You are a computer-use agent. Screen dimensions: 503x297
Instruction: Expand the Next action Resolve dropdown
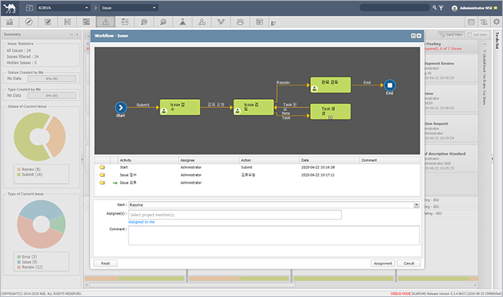(x=417, y=205)
